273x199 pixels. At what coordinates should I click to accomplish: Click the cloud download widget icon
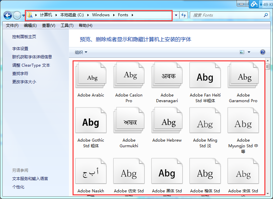click(254, 4)
